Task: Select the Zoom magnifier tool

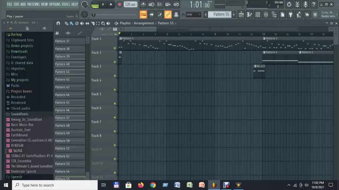Action: tap(103, 23)
